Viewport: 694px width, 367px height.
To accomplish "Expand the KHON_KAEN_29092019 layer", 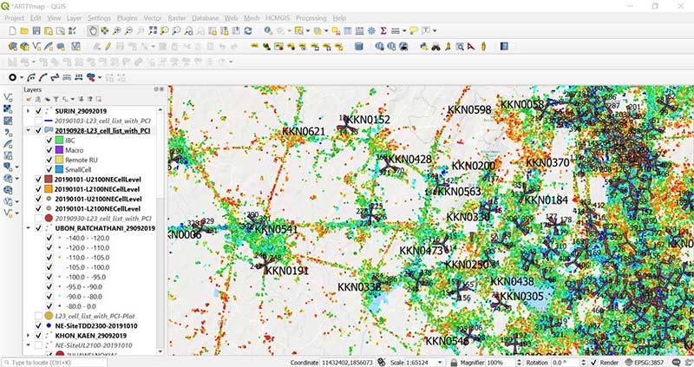I will [x=28, y=336].
